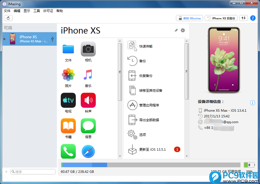Click the 管理应用程序 manage apps icon

tap(132, 105)
